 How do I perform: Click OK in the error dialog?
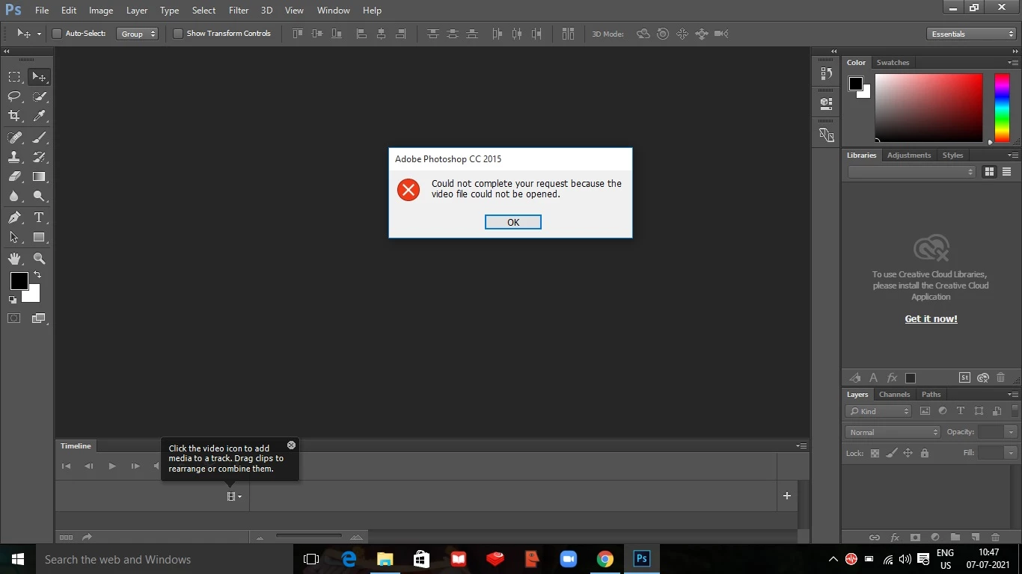[x=513, y=222]
